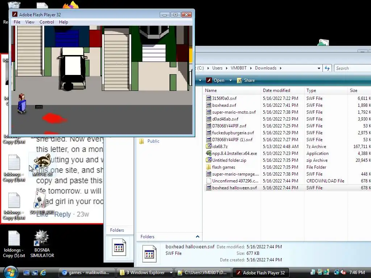Select the npp.8.4.Installer.x64.exe icon
Viewport: 371px width, 278px height.
click(208, 153)
